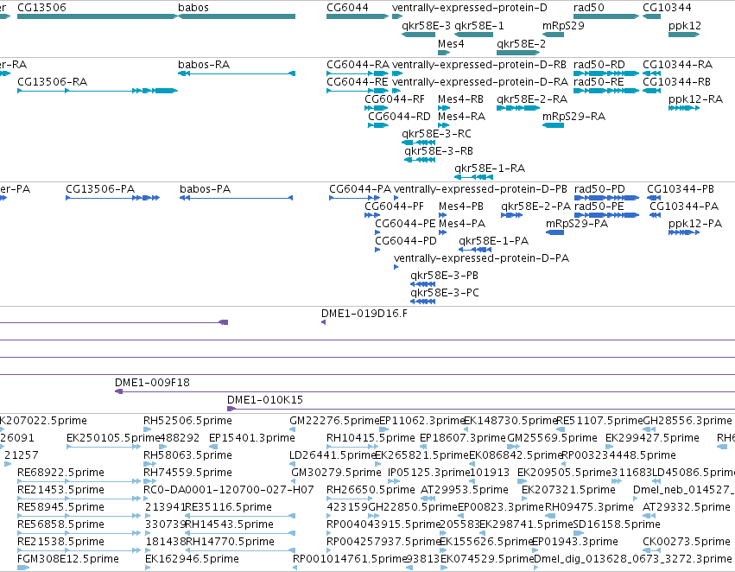735x572 pixels.
Task: Select protein CG13506-PA
Action: click(112, 198)
